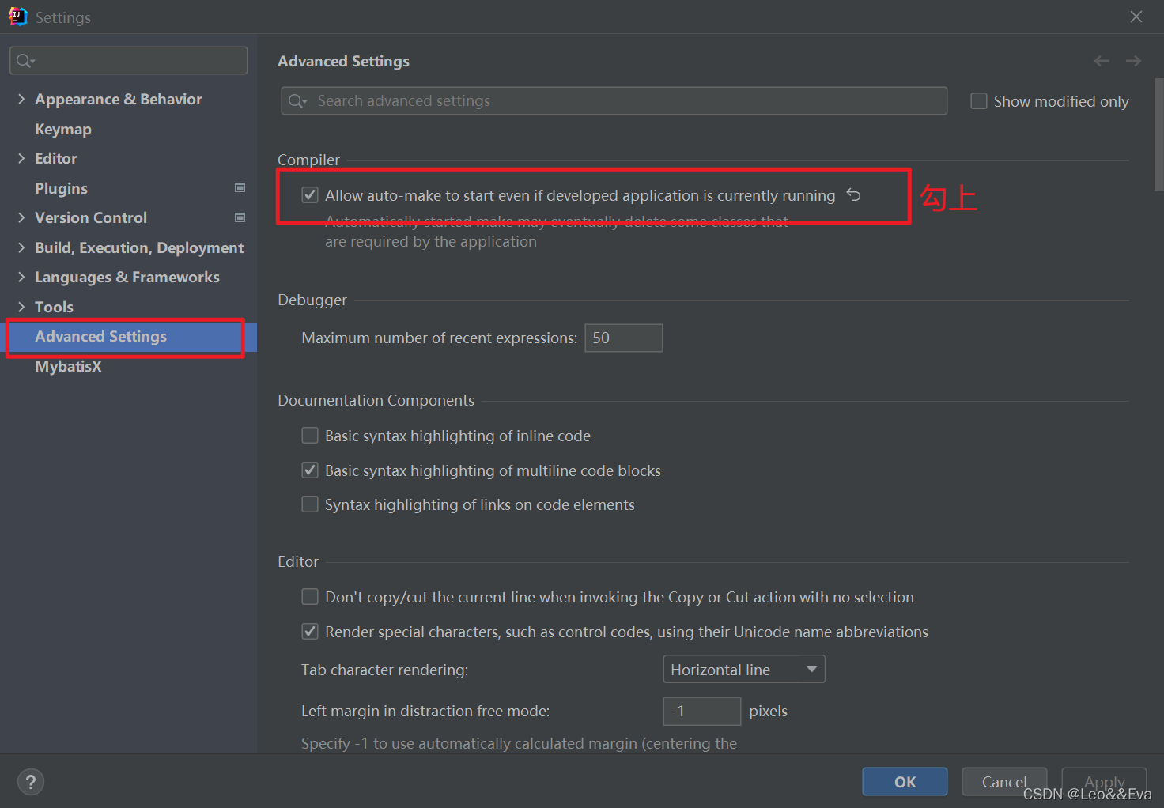Open the Tab character rendering dropdown
Screen dimensions: 1164x808
(743, 670)
